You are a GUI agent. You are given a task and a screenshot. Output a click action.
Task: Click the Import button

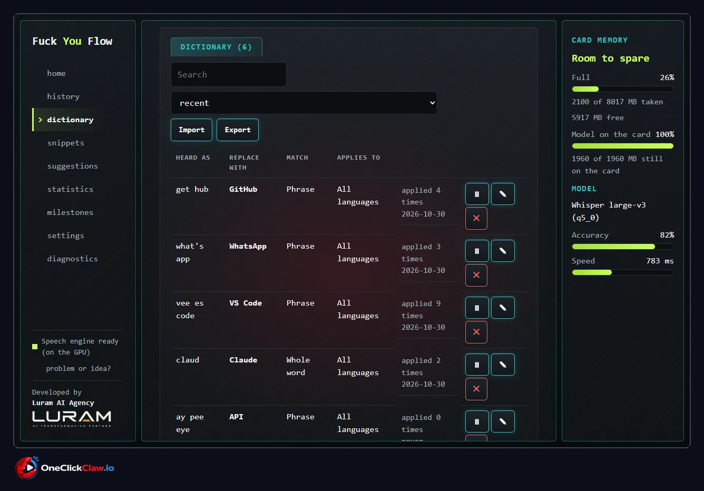191,130
